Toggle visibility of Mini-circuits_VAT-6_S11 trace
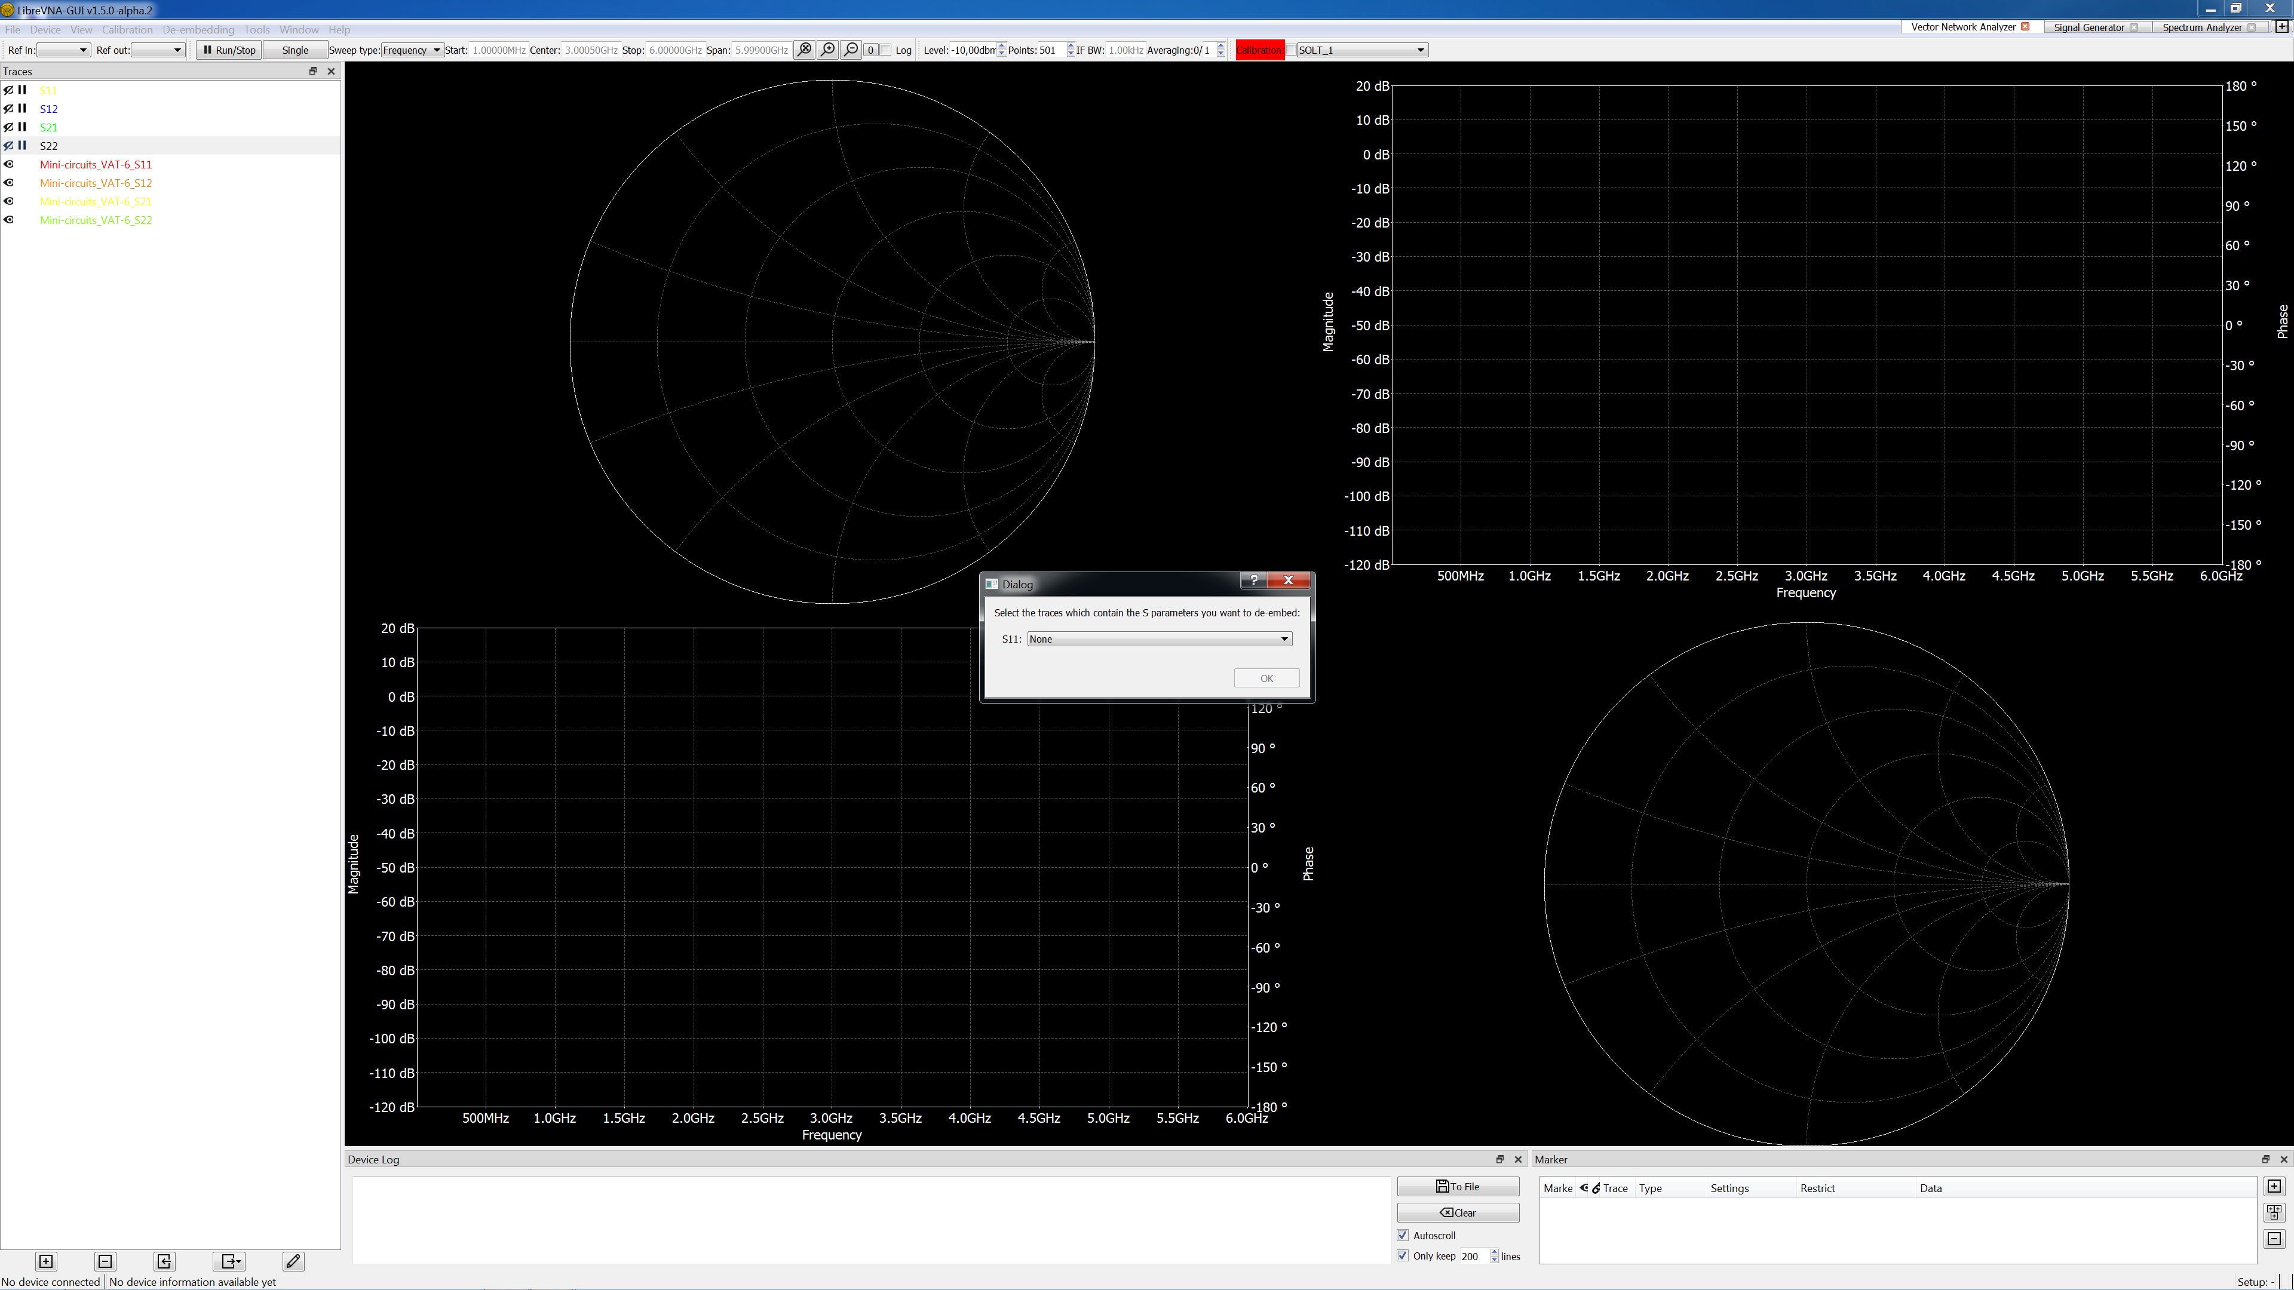Screen dimensions: 2294x1290 pyautogui.click(x=9, y=165)
